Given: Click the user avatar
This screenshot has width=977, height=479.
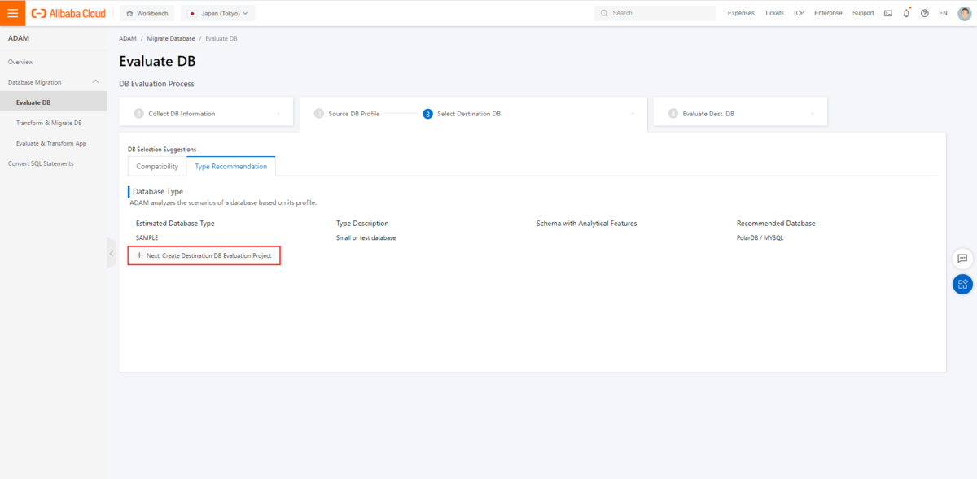Looking at the screenshot, I should (x=964, y=13).
